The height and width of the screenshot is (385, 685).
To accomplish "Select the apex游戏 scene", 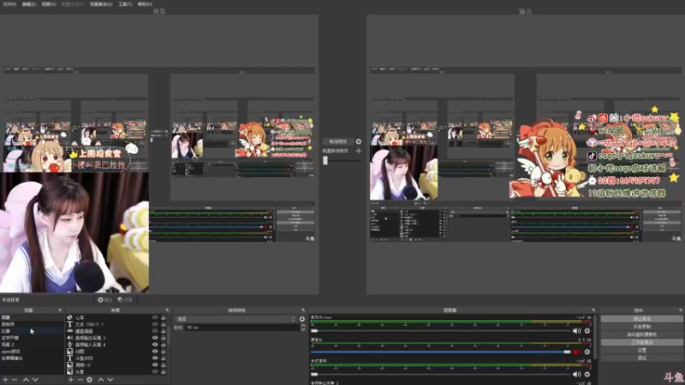I will pos(32,352).
